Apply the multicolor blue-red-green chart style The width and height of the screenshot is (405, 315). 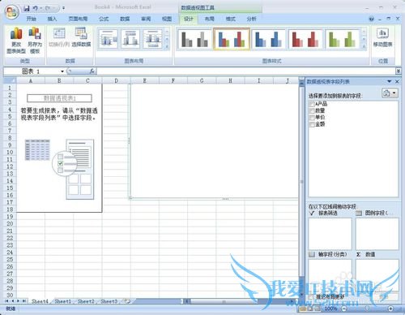tap(232, 39)
